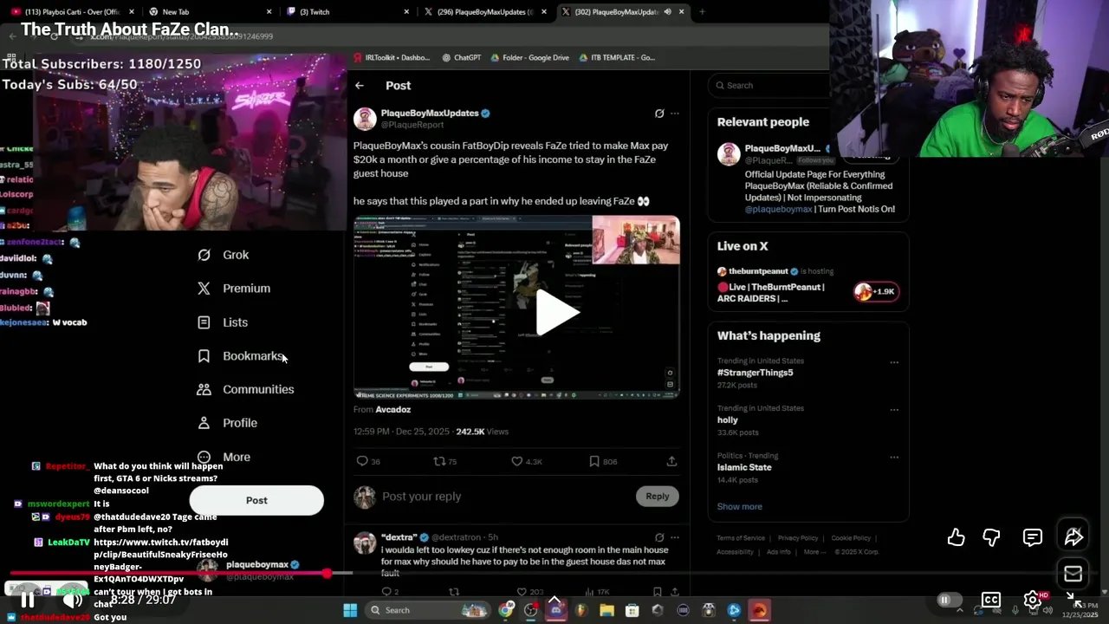
Task: Switch to the New Tab browser tab
Action: point(209,11)
